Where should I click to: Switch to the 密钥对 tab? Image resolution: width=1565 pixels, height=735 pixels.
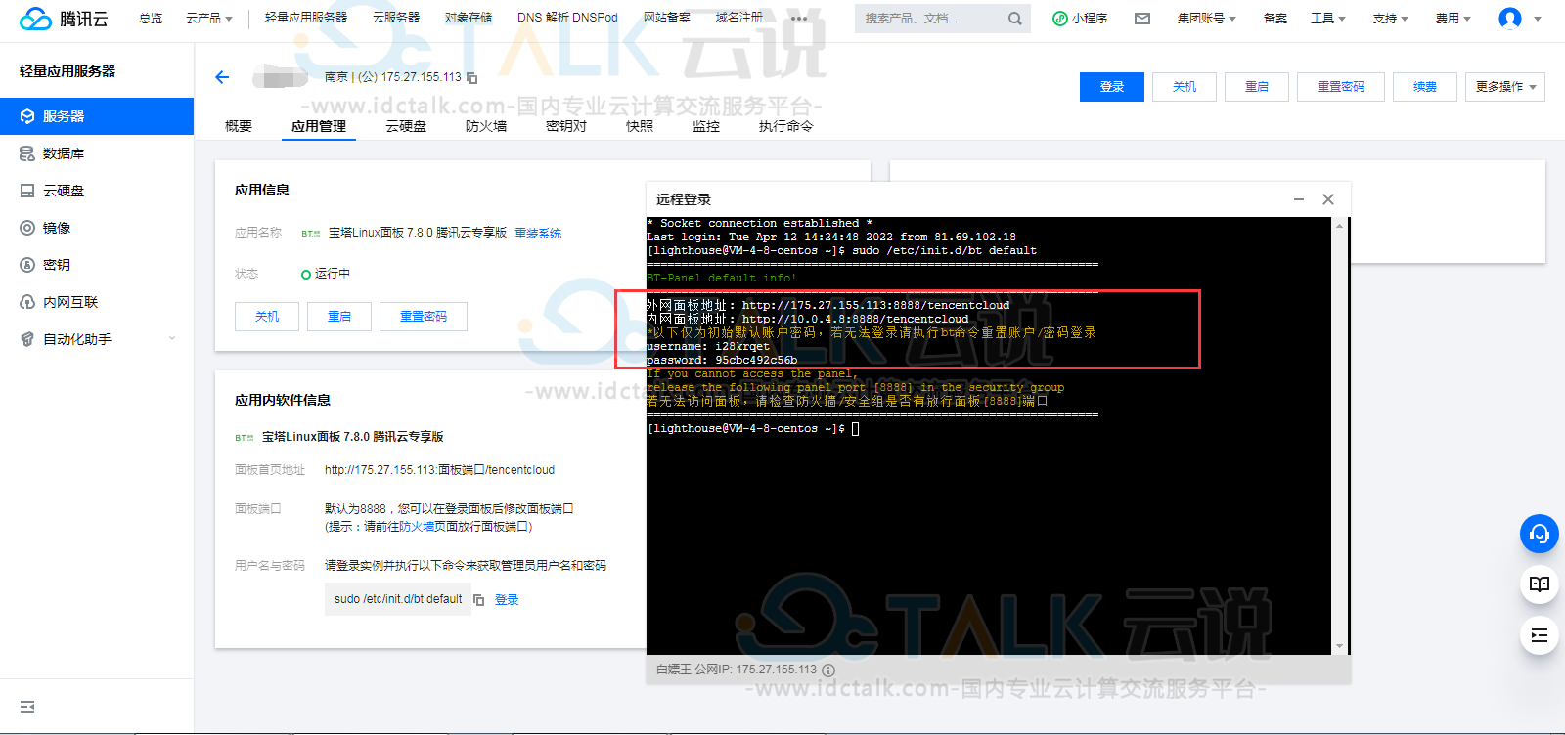[x=566, y=126]
